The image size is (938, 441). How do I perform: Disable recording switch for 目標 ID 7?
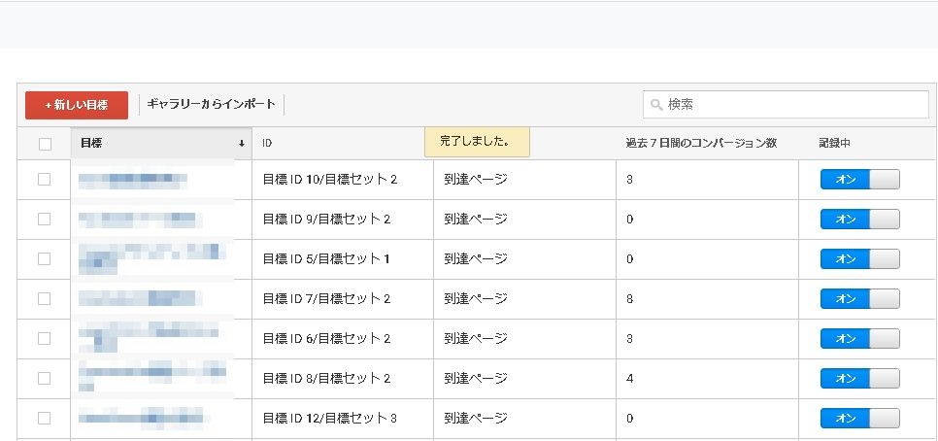coord(859,299)
